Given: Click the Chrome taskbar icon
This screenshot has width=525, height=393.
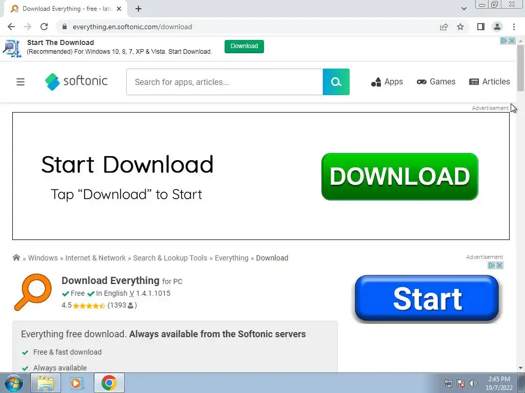Looking at the screenshot, I should 109,383.
